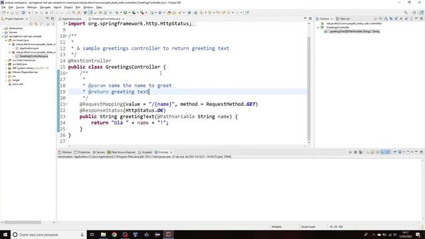Click the Save All toolbar icon
The width and height of the screenshot is (425, 239).
17,13
